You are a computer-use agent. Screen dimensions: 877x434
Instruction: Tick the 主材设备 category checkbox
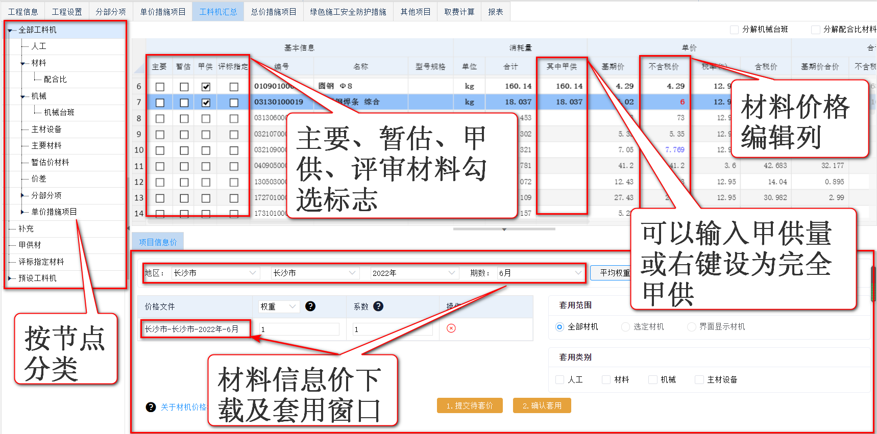pos(699,379)
